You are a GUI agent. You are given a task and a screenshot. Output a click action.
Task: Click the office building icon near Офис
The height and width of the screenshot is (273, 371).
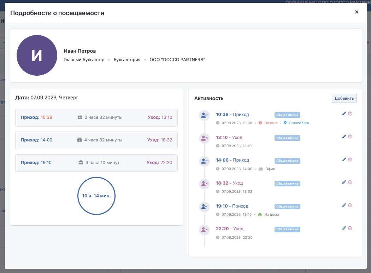pos(261,169)
